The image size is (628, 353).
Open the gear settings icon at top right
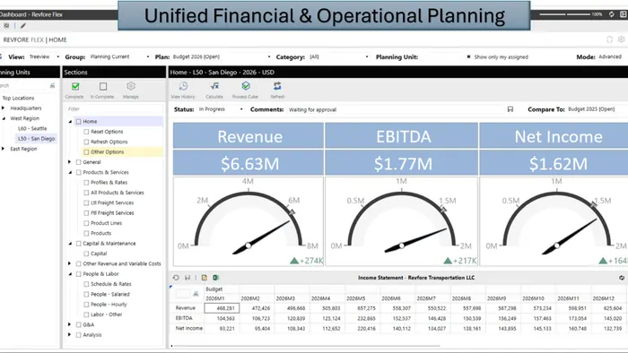pos(621,39)
